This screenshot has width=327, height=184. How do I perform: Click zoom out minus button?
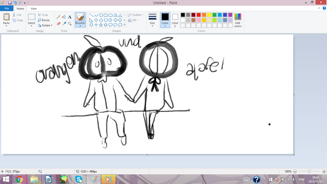[x=295, y=172]
